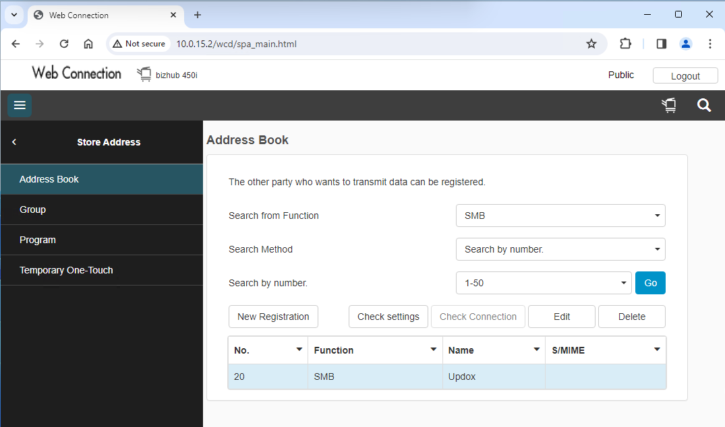This screenshot has height=427, width=725.
Task: Click the bizhub 450i device icon
Action: pyautogui.click(x=144, y=74)
